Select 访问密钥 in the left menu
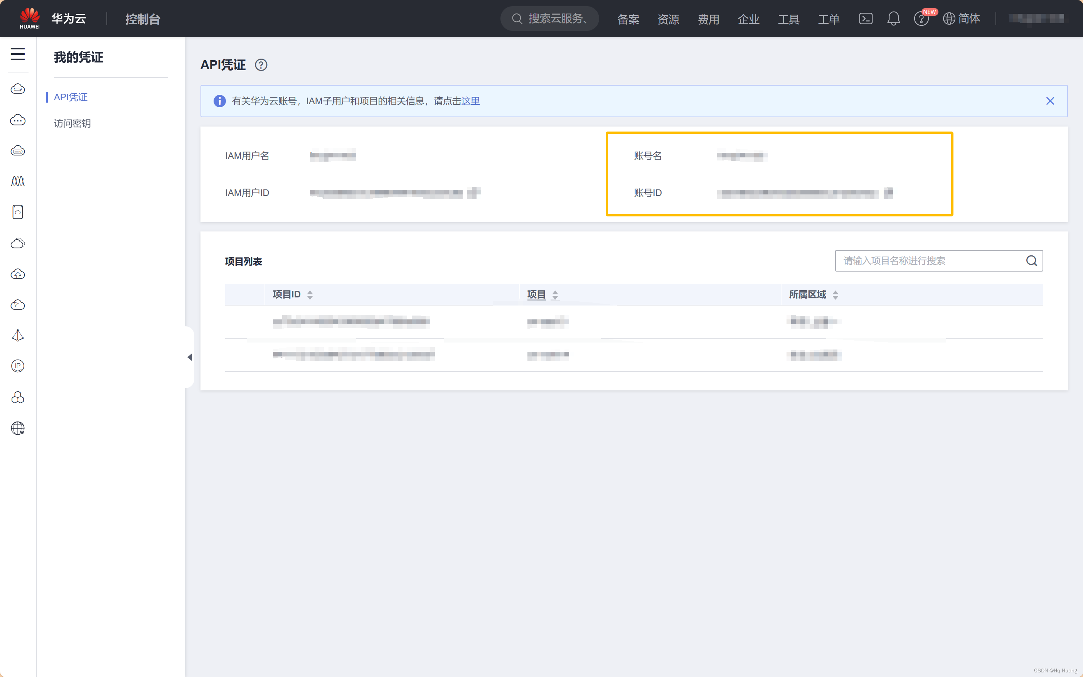1083x677 pixels. click(72, 123)
